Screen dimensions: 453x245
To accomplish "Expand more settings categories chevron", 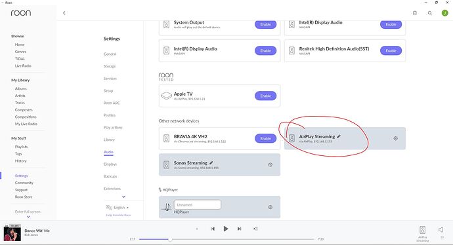I will (x=123, y=197).
